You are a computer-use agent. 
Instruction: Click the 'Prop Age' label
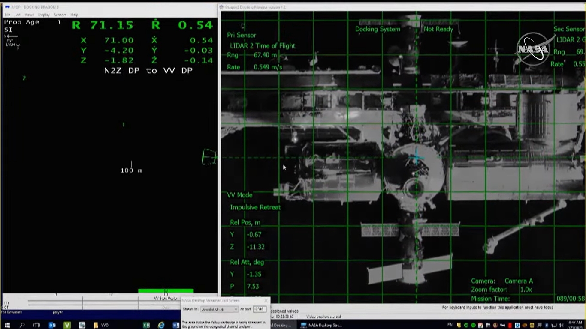(x=21, y=22)
